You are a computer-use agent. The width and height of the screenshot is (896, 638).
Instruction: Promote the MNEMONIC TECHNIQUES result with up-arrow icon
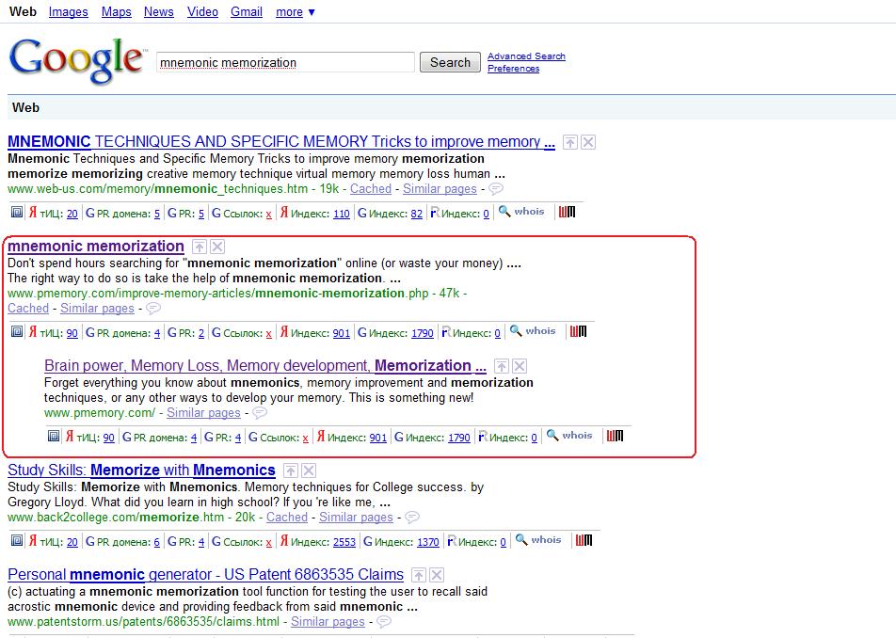tap(569, 142)
